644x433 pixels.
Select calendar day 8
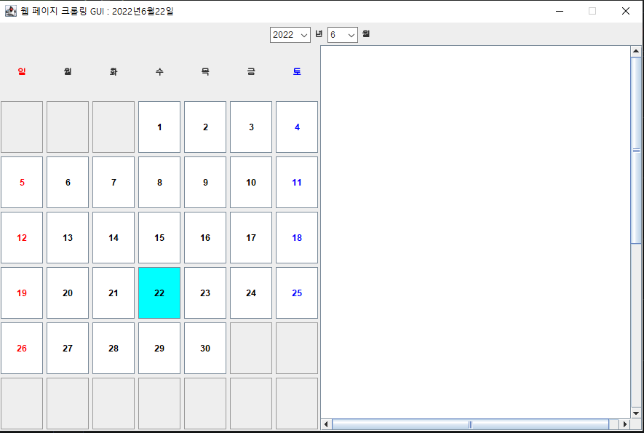pos(159,183)
